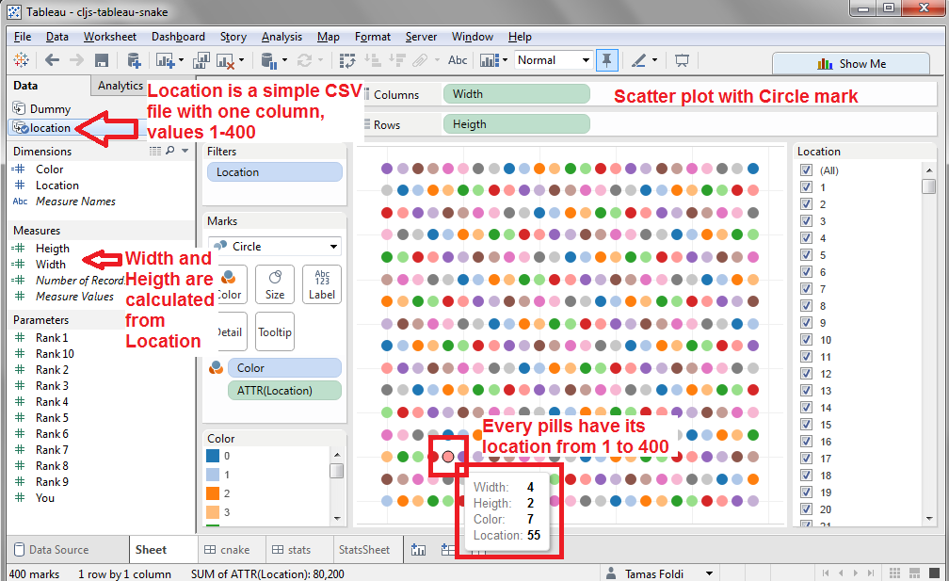Uncheck Location value 14
The width and height of the screenshot is (949, 581).
click(806, 408)
